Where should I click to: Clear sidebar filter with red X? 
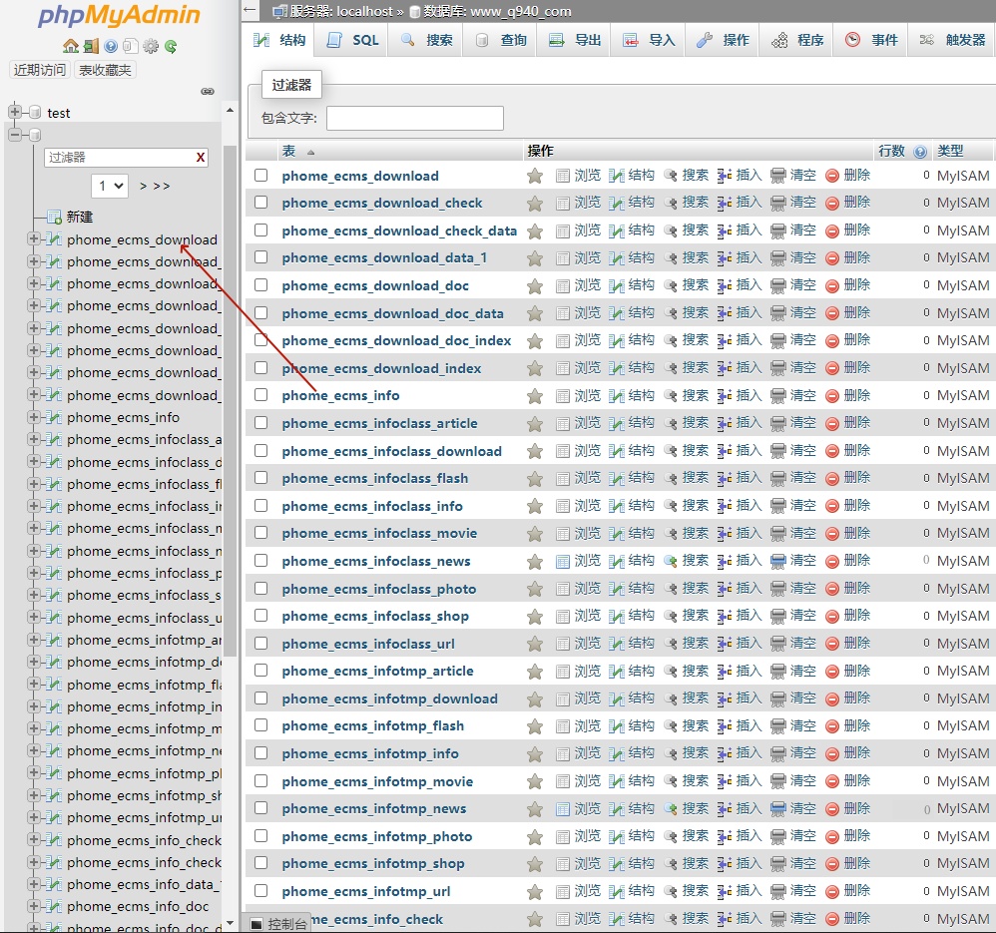200,158
